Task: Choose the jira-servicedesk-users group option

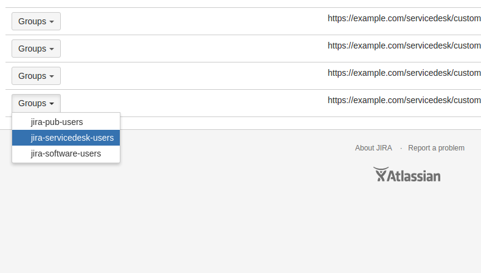Action: (72, 138)
